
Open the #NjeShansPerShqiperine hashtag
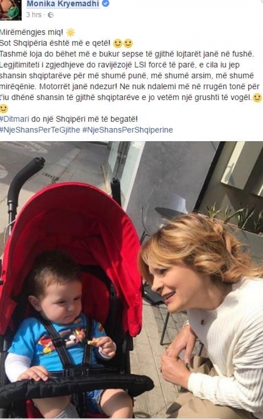[128, 130]
